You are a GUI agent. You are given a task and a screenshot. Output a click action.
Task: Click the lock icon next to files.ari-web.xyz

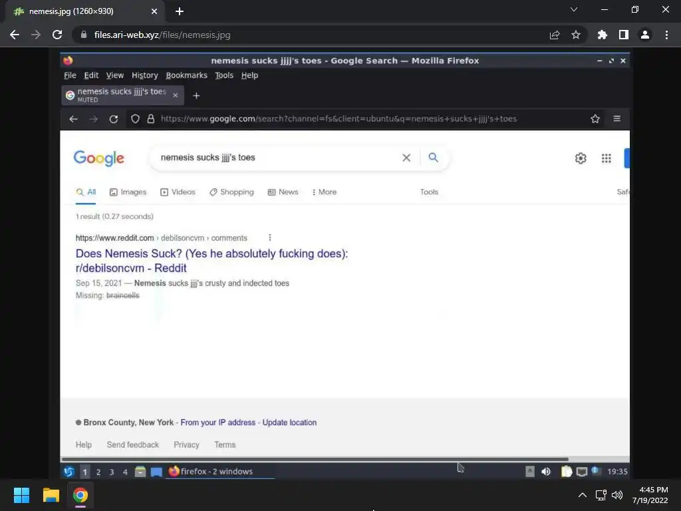tap(84, 35)
